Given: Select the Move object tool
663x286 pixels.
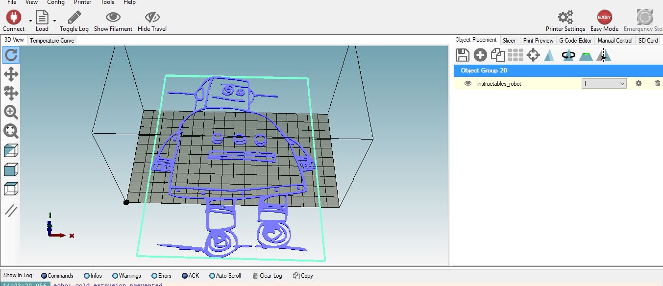Looking at the screenshot, I should coord(11,93).
